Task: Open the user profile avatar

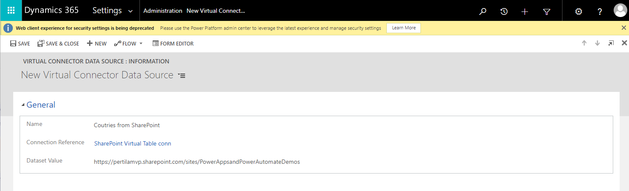Action: tap(620, 11)
